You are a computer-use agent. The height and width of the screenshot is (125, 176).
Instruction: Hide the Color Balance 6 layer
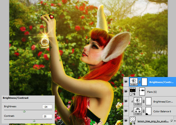pos(126,111)
